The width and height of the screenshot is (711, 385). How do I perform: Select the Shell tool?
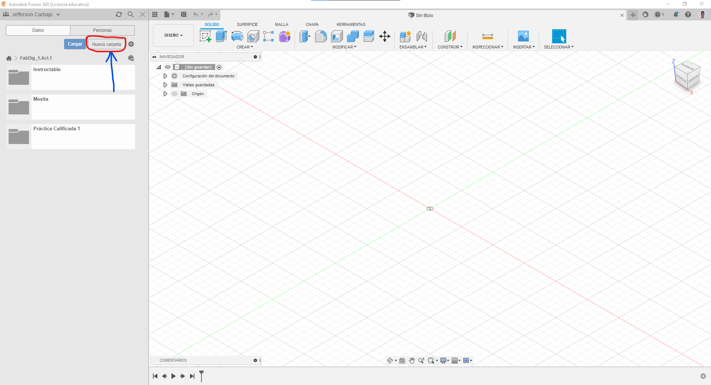pyautogui.click(x=337, y=36)
